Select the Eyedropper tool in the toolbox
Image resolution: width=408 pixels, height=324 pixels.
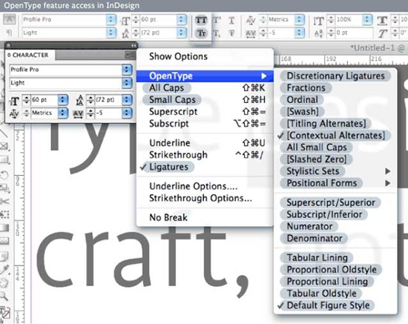click(4, 269)
